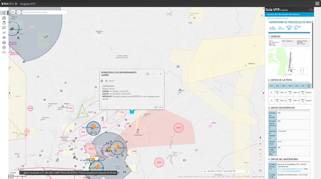Click the home default-extent button
This screenshot has height=179, width=321.
260,170
